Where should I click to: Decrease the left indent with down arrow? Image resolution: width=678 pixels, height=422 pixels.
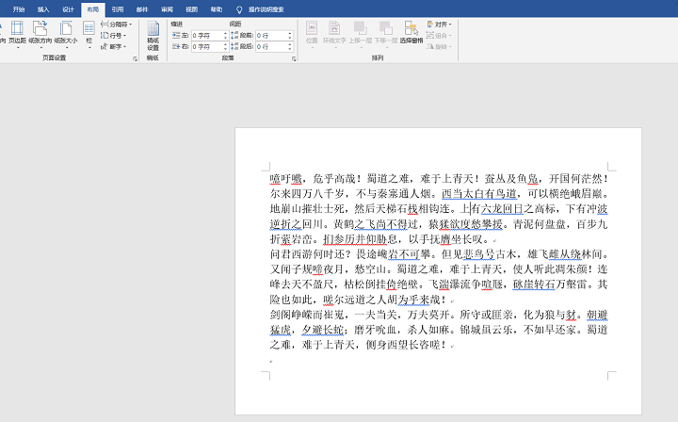click(225, 38)
